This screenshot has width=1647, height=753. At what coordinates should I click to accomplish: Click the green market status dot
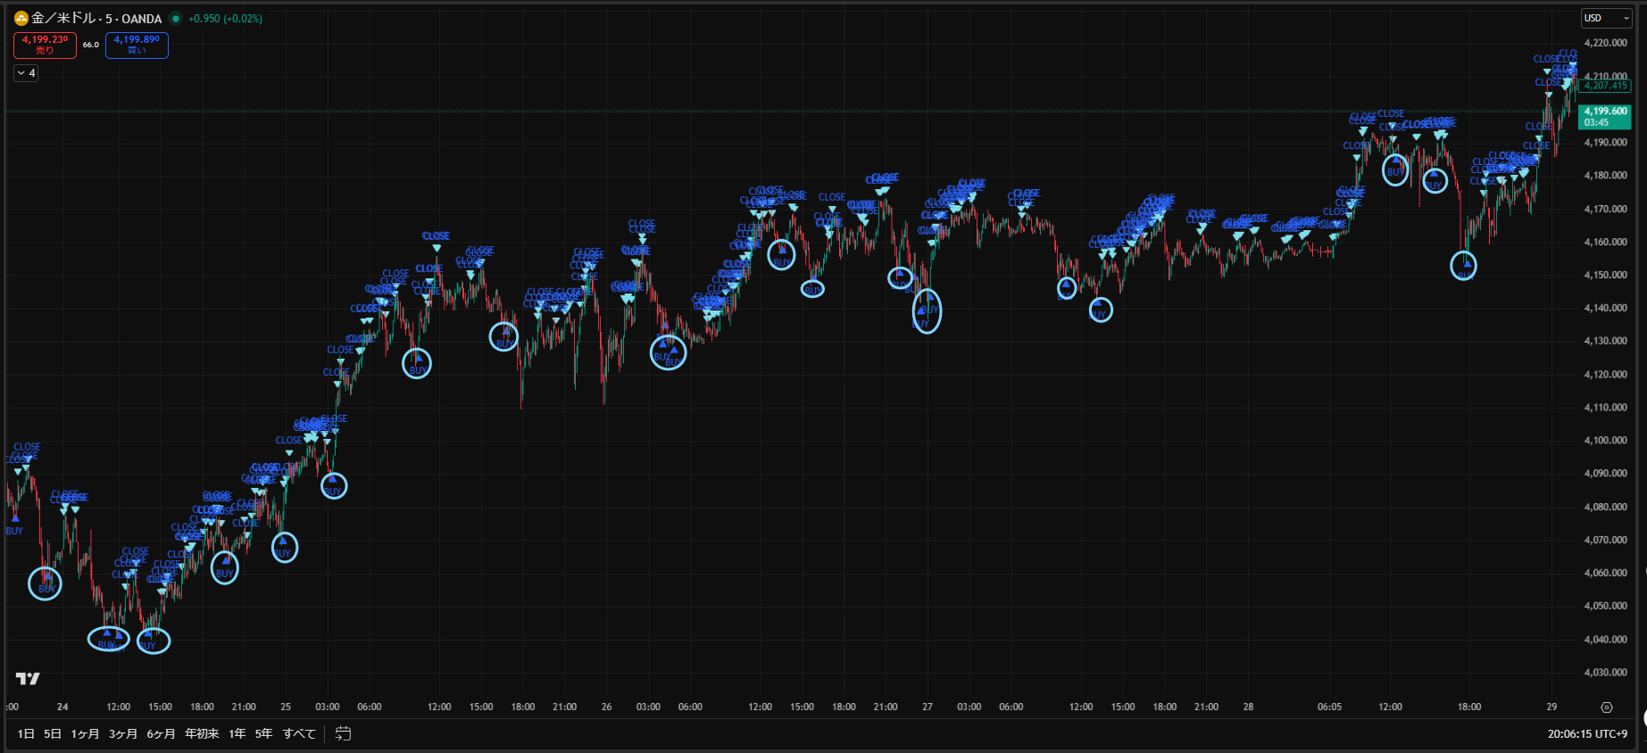coord(176,19)
